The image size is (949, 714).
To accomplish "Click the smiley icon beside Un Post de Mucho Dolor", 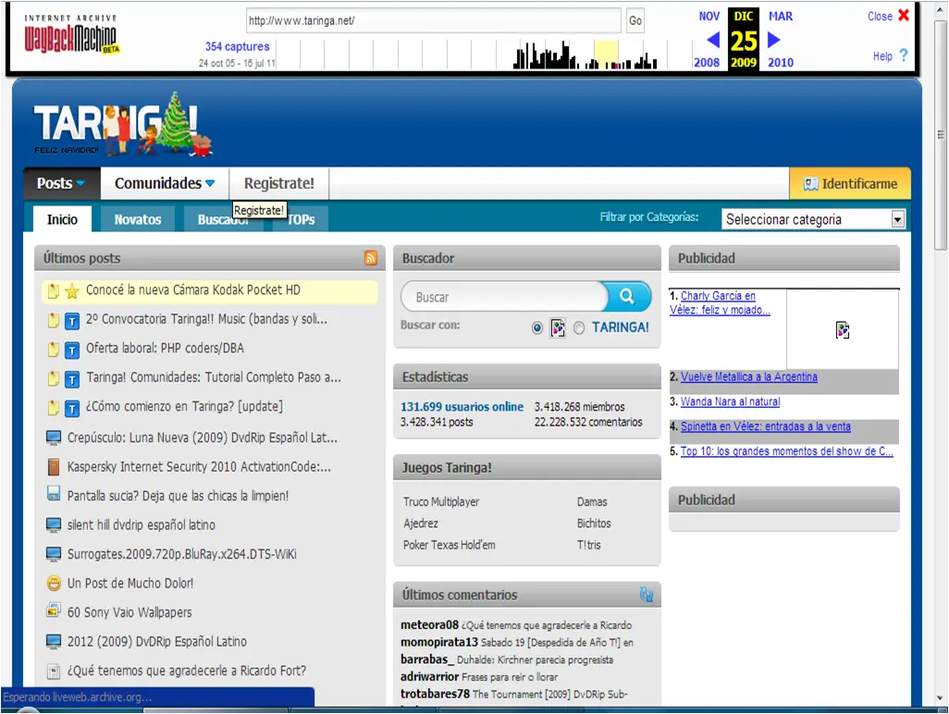I will click(54, 583).
